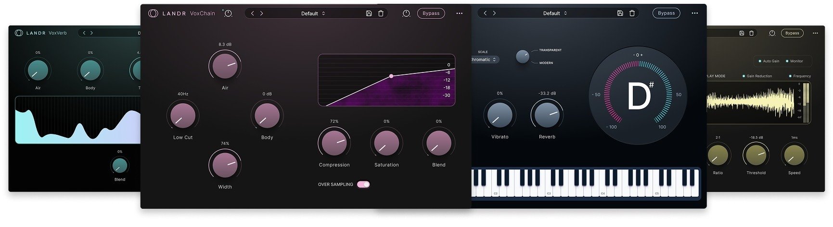Toggle the Over Sampling switch
Viewport: 833px width, 227px height.
[x=363, y=184]
